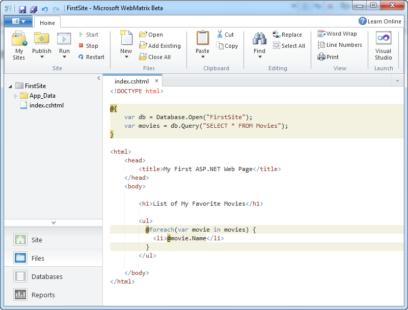Save file from the quick access toolbar
The height and width of the screenshot is (310, 408).
tap(22, 9)
